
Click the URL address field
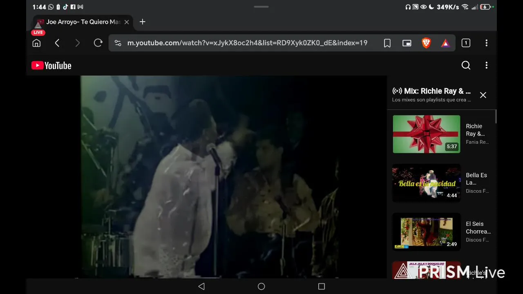click(x=247, y=43)
